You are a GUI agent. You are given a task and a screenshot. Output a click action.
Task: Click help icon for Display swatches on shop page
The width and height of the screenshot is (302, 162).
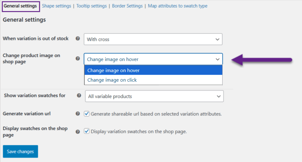[x=78, y=132]
